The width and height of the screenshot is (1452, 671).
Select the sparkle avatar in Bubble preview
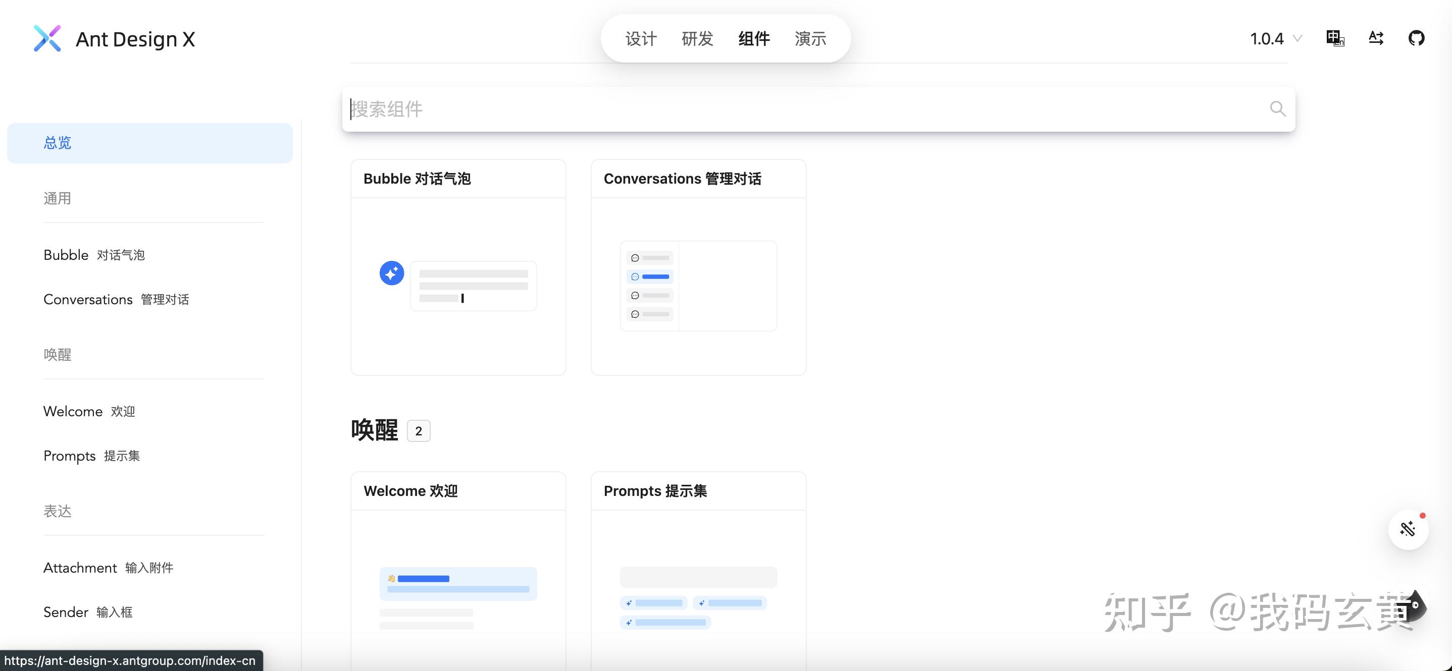392,272
